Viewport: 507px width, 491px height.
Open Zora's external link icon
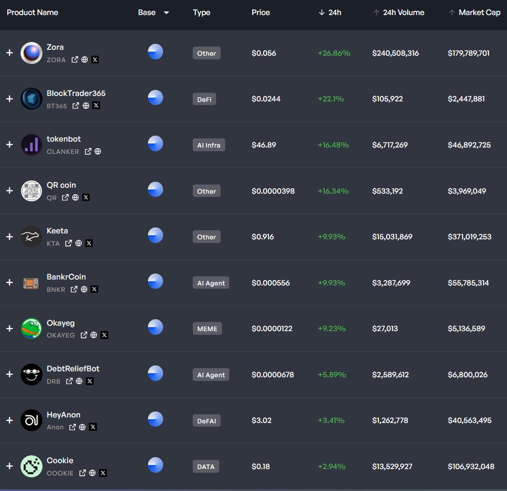pos(75,59)
